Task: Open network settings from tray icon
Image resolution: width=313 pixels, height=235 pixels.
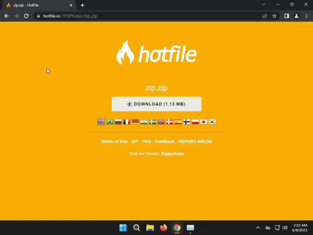Action: (277, 228)
